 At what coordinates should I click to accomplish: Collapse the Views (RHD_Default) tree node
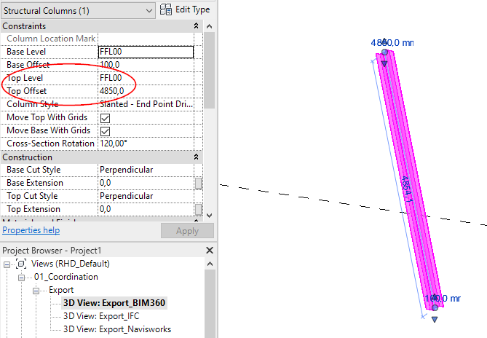(x=7, y=264)
